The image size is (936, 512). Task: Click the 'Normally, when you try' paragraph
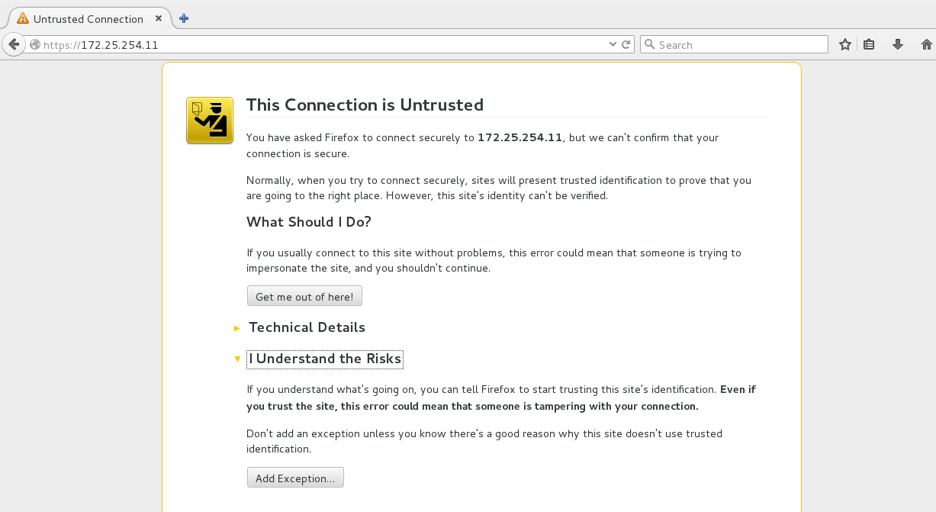499,188
